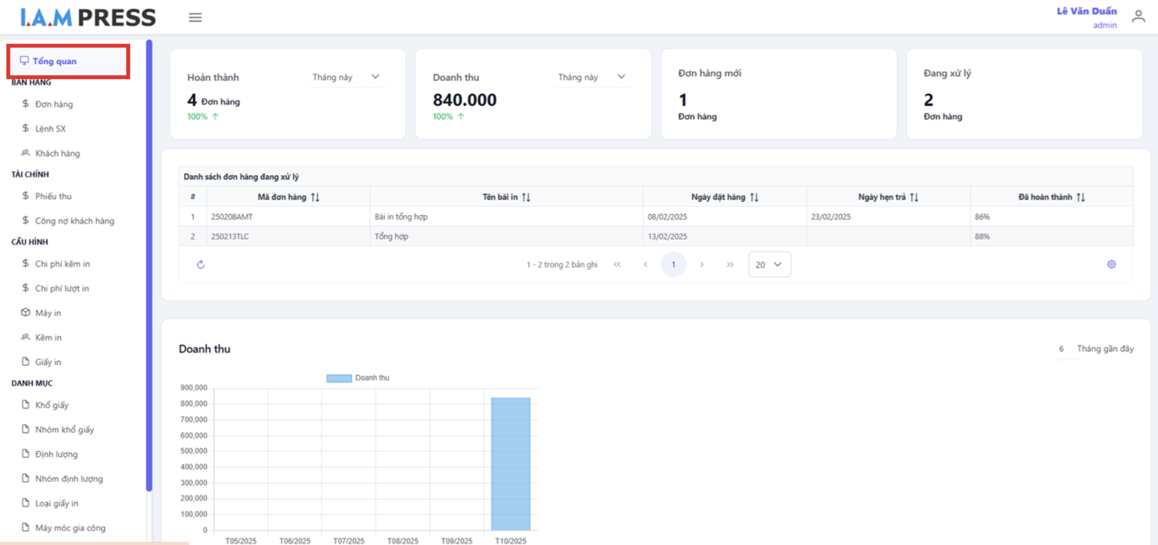Open the table settings gear icon
This screenshot has width=1158, height=545.
pos(1111,265)
